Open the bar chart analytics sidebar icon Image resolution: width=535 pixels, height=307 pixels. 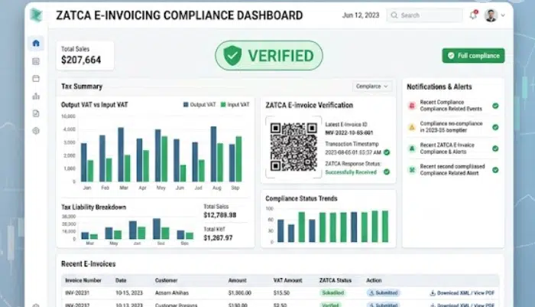click(36, 96)
